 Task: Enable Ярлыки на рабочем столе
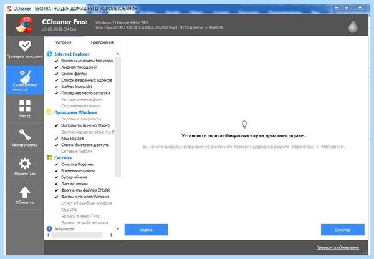[x=85, y=222]
